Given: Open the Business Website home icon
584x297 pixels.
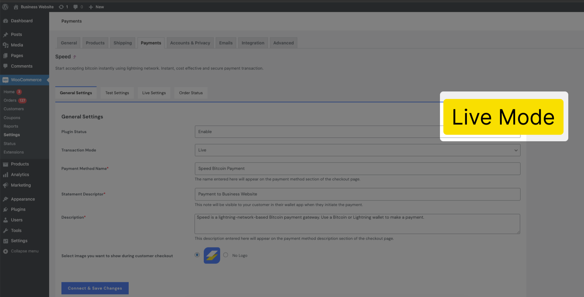Looking at the screenshot, I should [x=16, y=7].
